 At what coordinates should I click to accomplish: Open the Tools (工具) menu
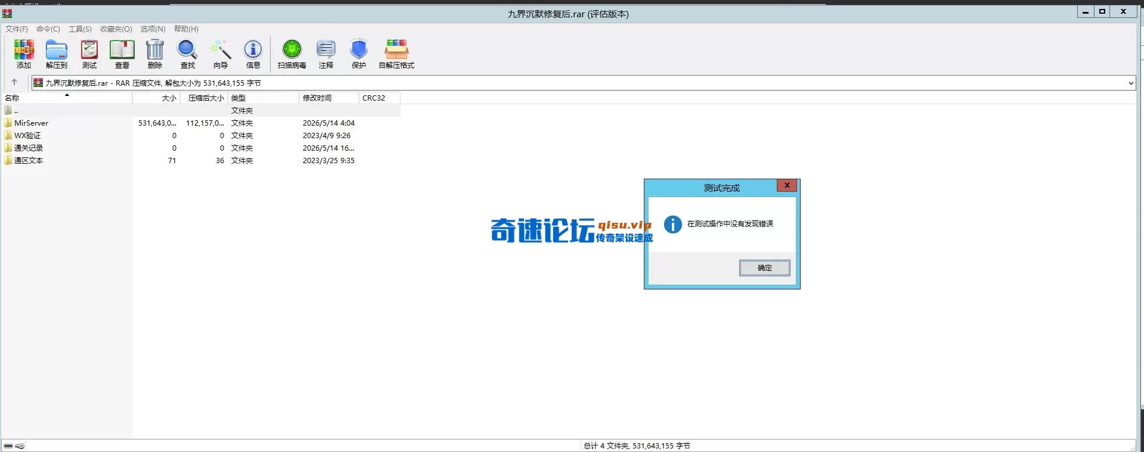(80, 29)
